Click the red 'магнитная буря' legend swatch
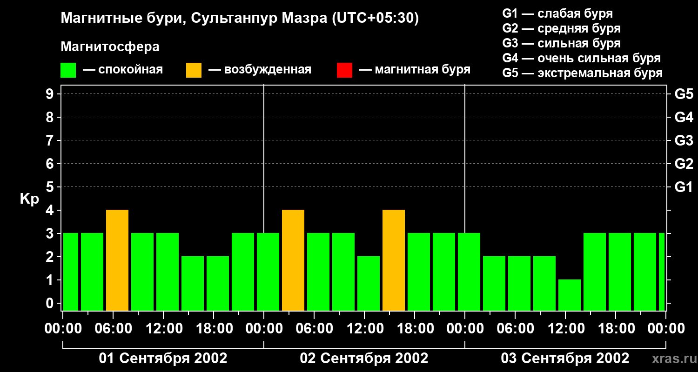698x372 pixels. click(x=345, y=70)
